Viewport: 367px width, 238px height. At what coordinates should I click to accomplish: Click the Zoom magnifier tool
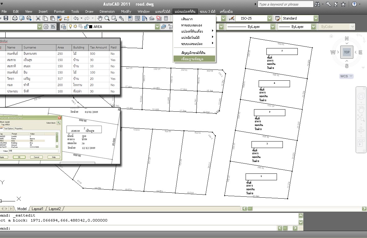[107, 18]
